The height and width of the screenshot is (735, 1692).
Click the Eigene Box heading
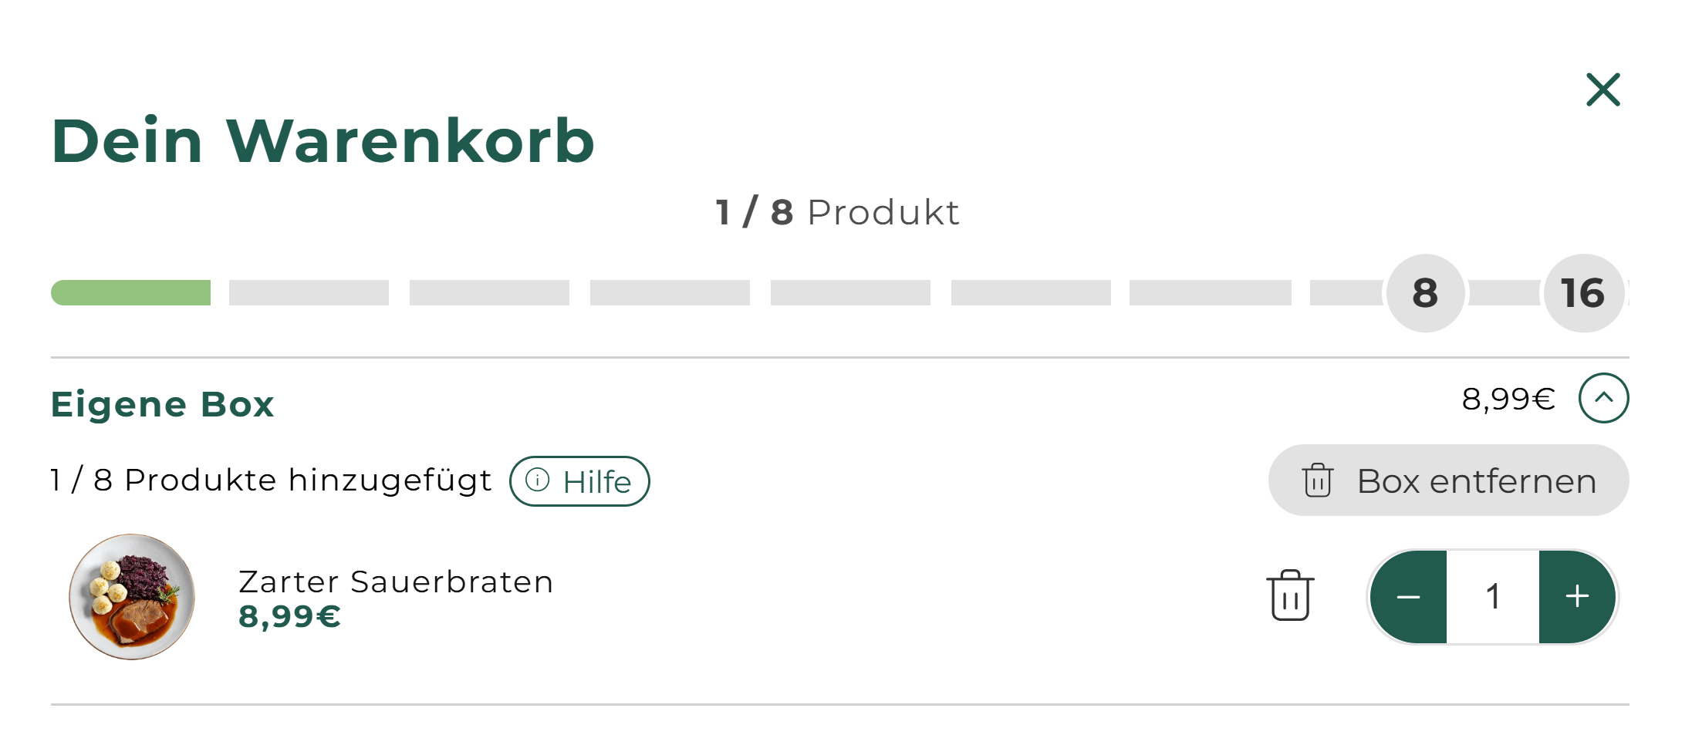[163, 404]
